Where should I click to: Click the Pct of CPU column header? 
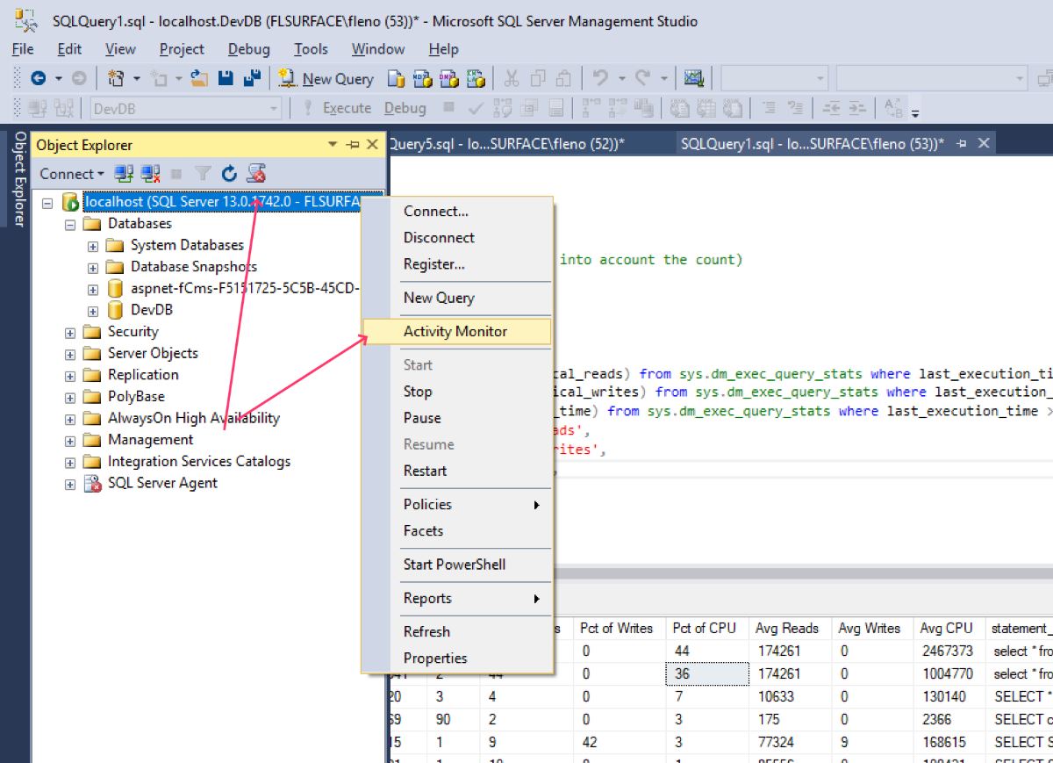pyautogui.click(x=707, y=629)
